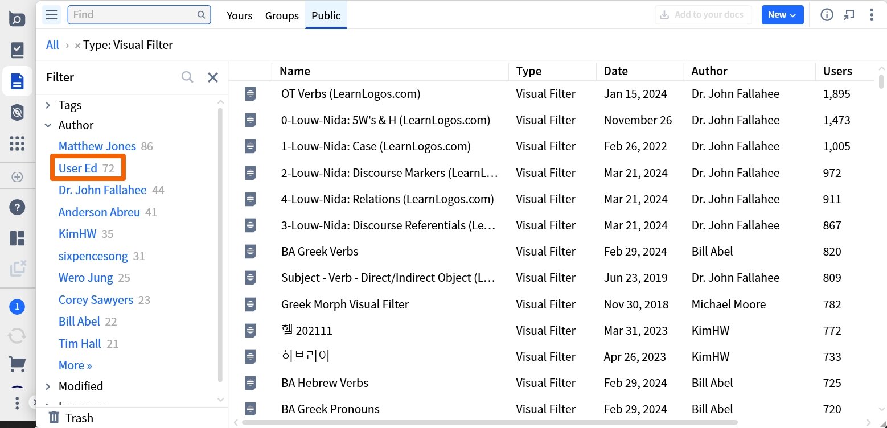Image resolution: width=887 pixels, height=428 pixels.
Task: Collapse the Author filter section
Action: click(x=48, y=125)
